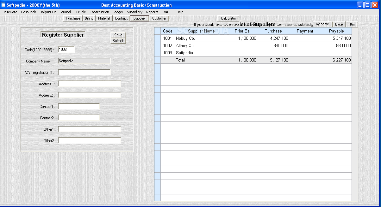Focus the Code(1000~9999) field
This screenshot has height=207, width=381.
coord(66,50)
